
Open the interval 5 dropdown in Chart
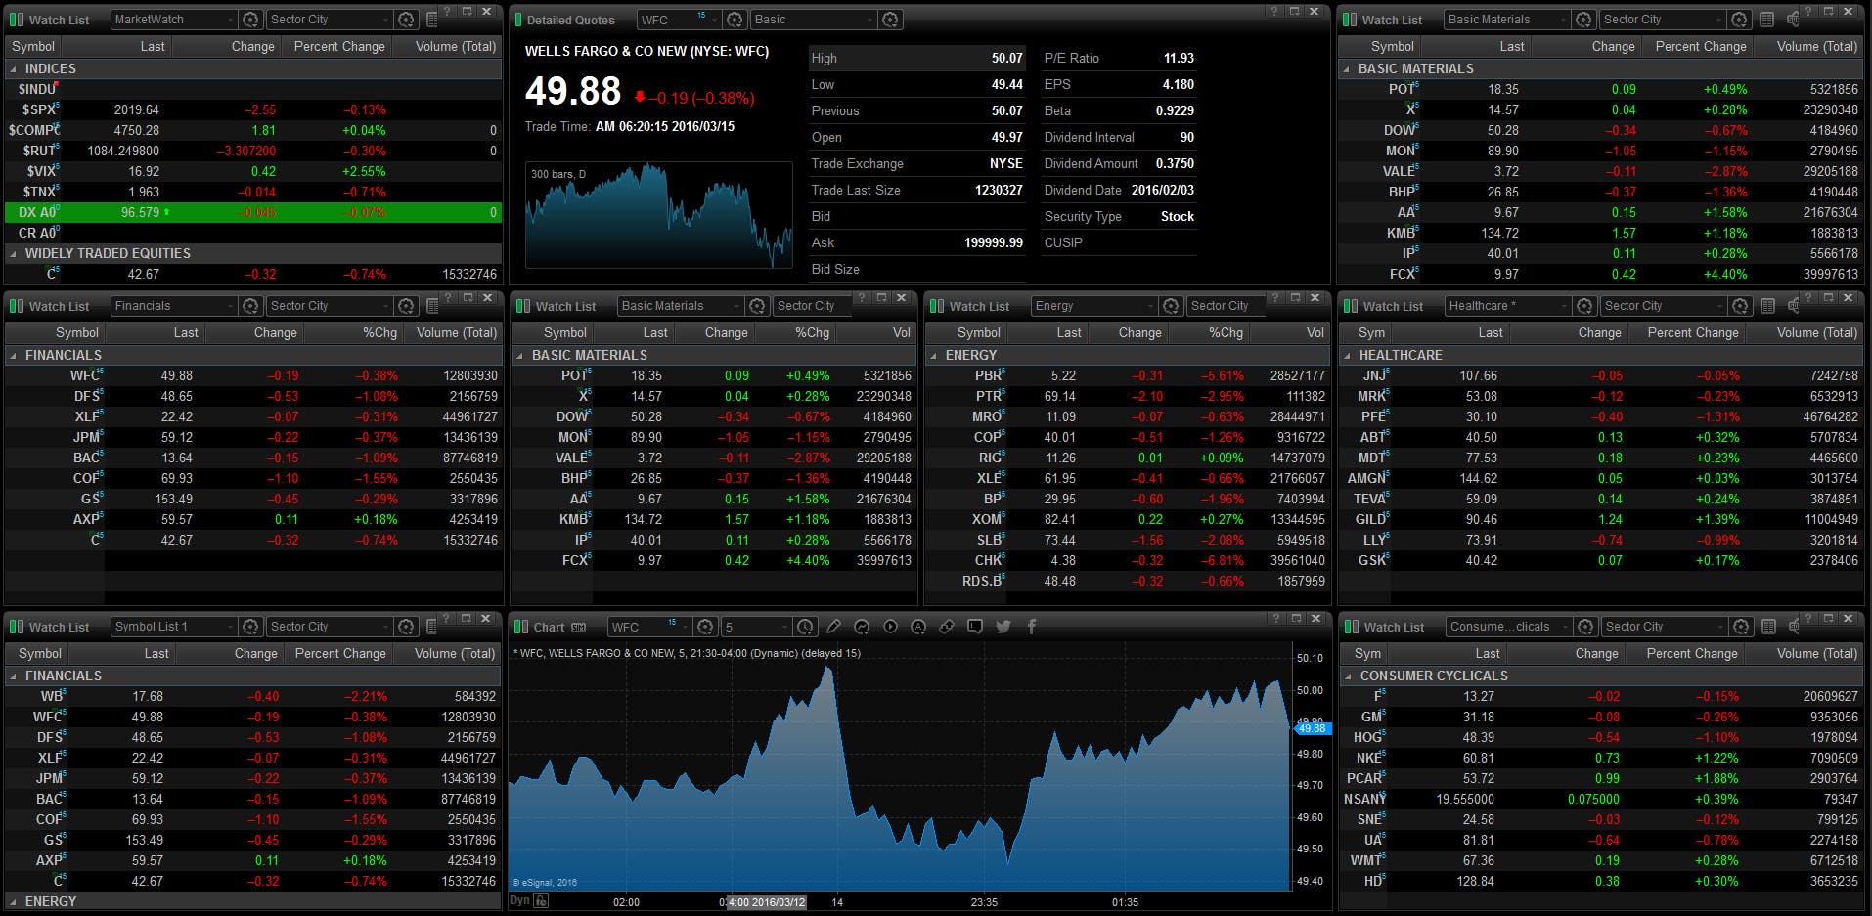pyautogui.click(x=756, y=627)
